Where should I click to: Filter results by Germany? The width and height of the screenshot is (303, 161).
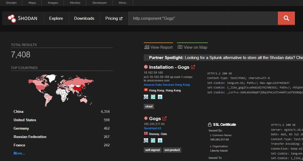(x=21, y=128)
